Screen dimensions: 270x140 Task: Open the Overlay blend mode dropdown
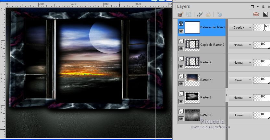point(240,27)
